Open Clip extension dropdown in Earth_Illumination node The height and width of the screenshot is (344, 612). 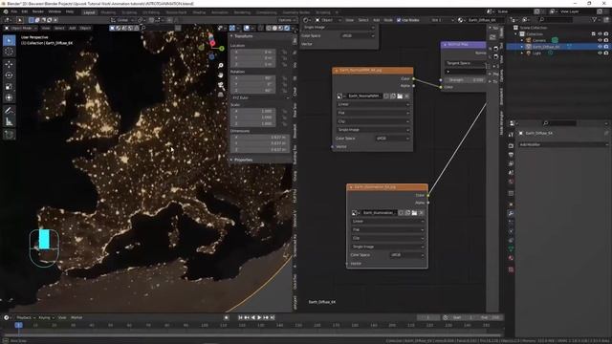point(387,238)
